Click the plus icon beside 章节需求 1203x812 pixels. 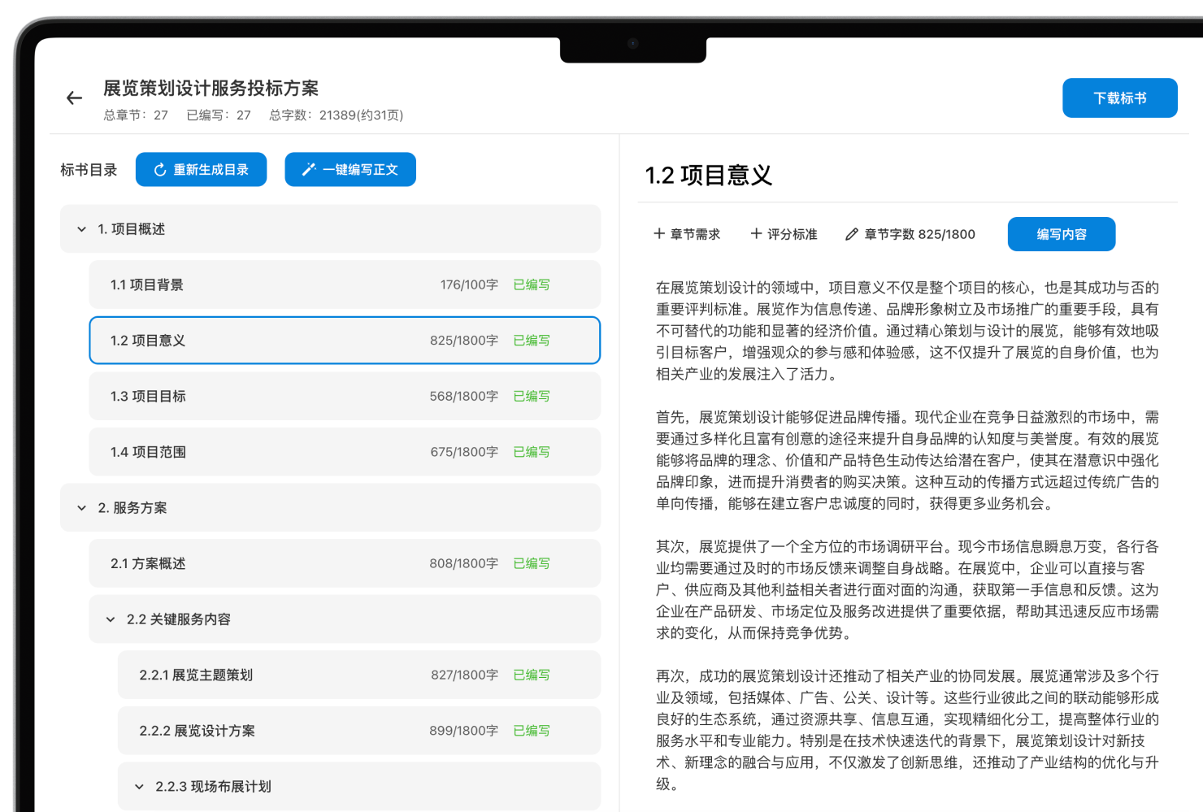[659, 234]
